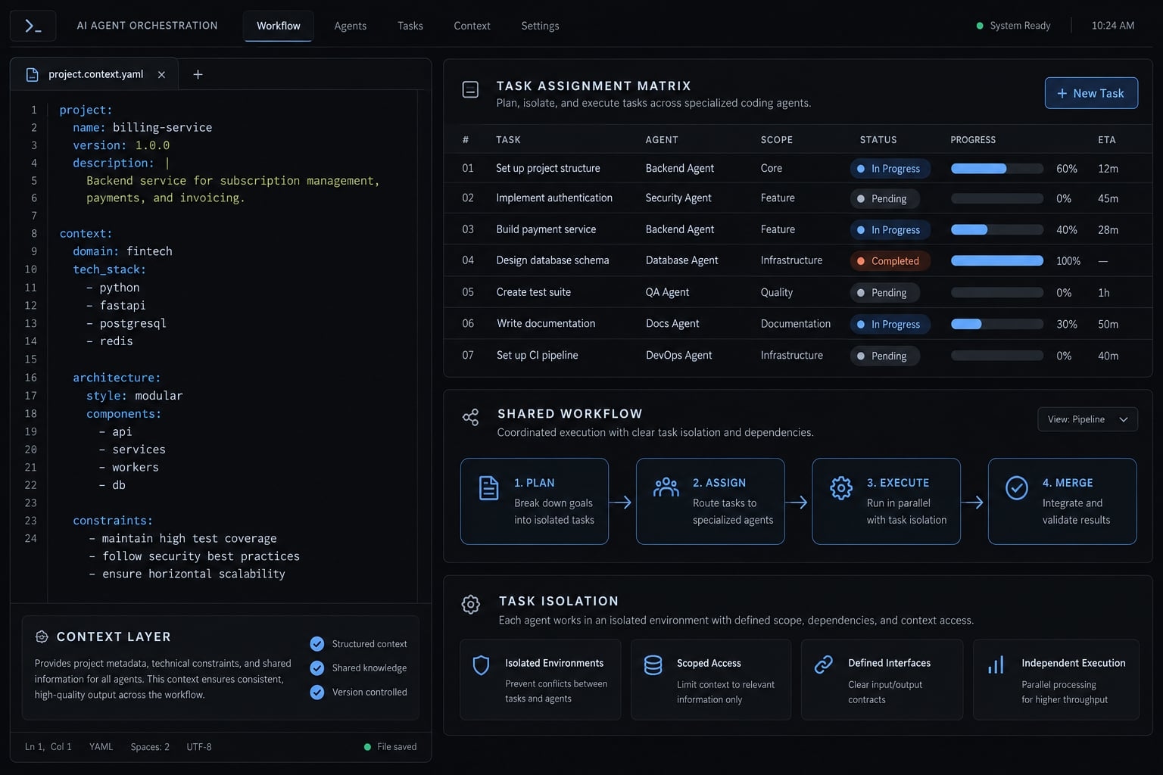The width and height of the screenshot is (1163, 775).
Task: Click progress bar for Write documentation
Action: point(996,324)
